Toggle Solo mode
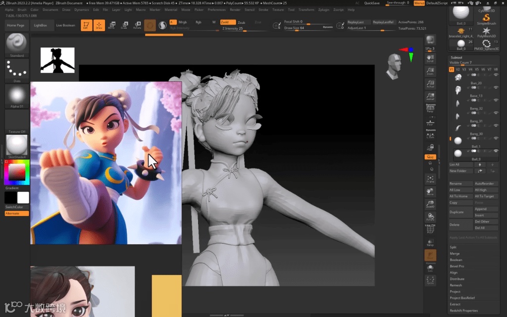507x317 pixels. tap(430, 268)
